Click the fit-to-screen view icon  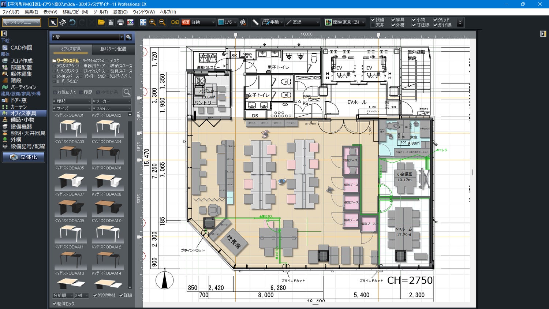[143, 22]
